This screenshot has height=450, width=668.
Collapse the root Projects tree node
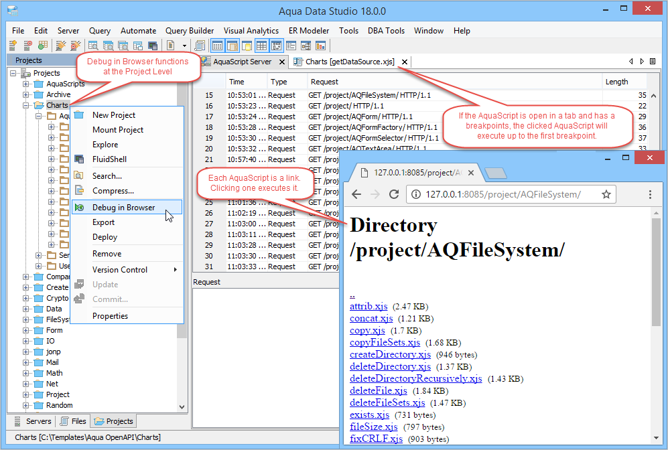click(13, 73)
